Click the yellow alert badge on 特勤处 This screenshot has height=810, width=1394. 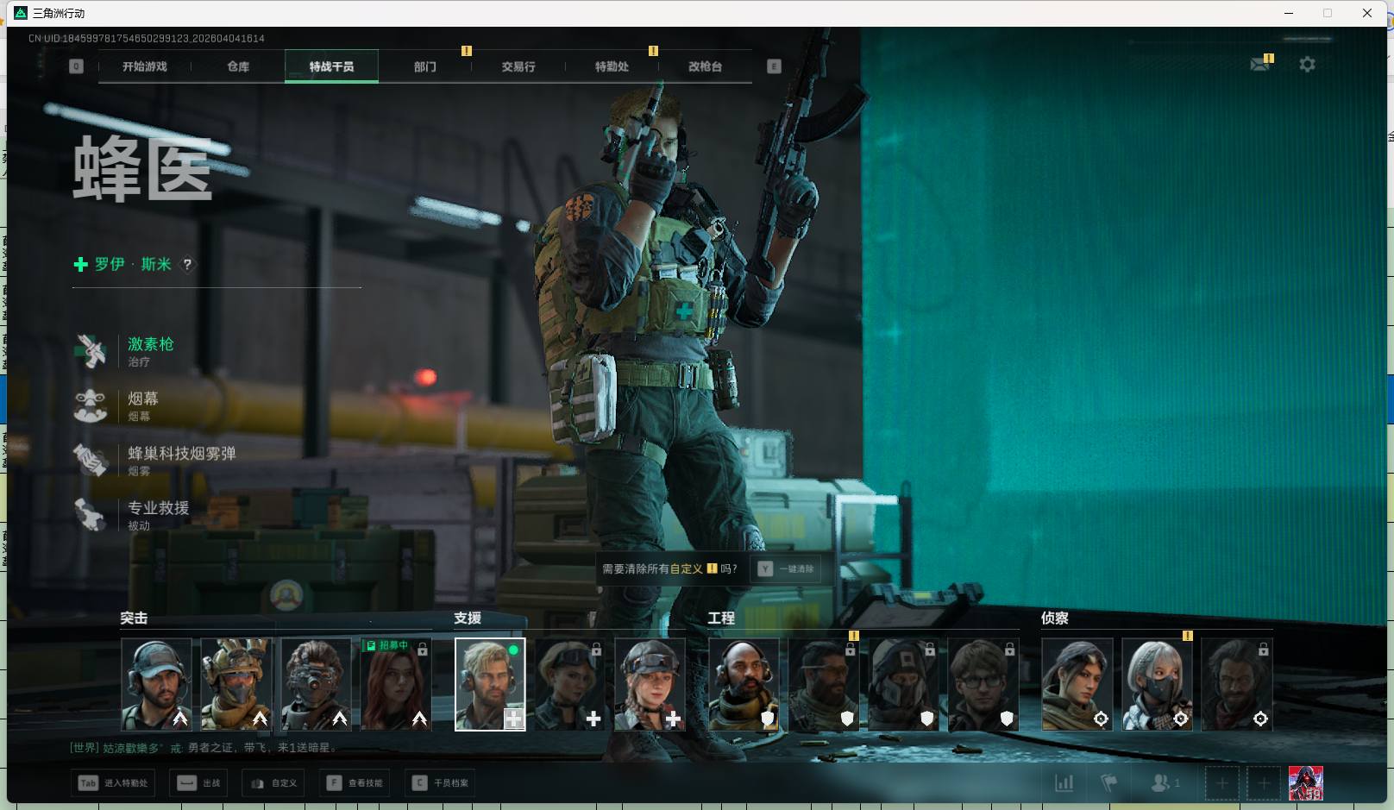coord(653,51)
